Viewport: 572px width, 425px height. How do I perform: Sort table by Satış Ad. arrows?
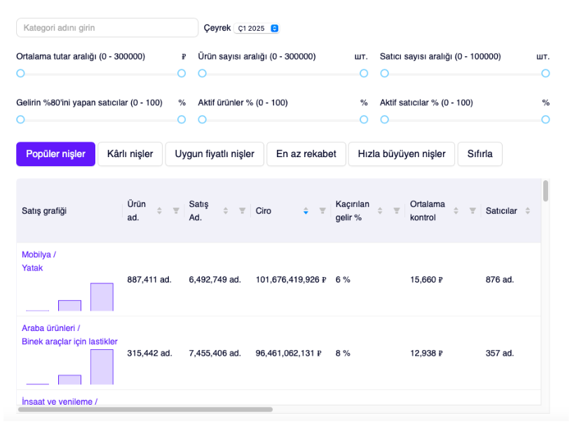pos(225,210)
